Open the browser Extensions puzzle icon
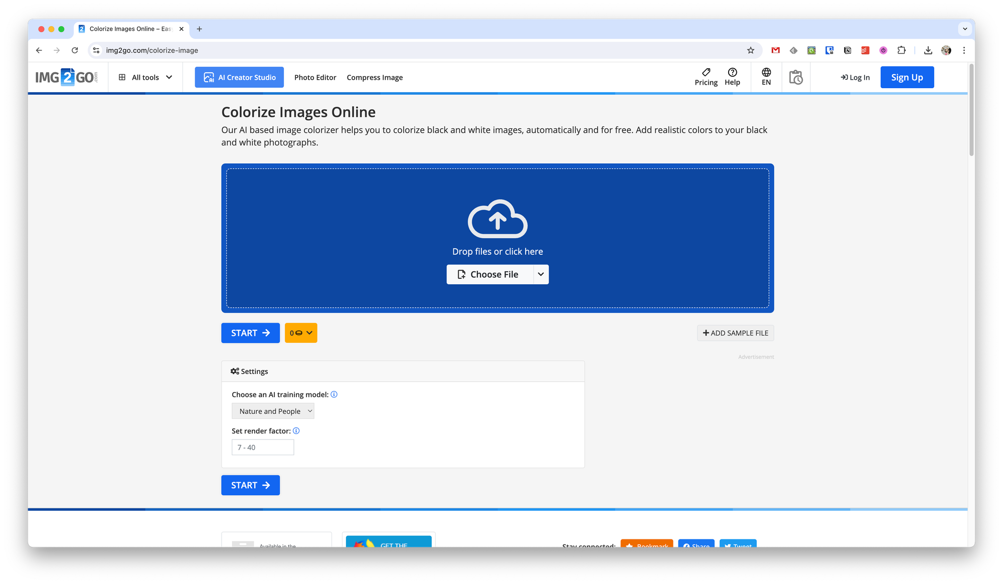The image size is (1003, 584). point(901,50)
